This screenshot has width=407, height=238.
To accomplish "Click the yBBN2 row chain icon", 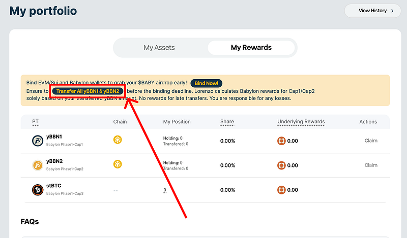I will click(x=118, y=164).
